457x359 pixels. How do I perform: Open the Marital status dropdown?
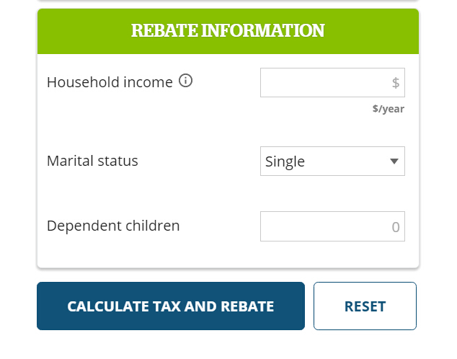tap(332, 161)
